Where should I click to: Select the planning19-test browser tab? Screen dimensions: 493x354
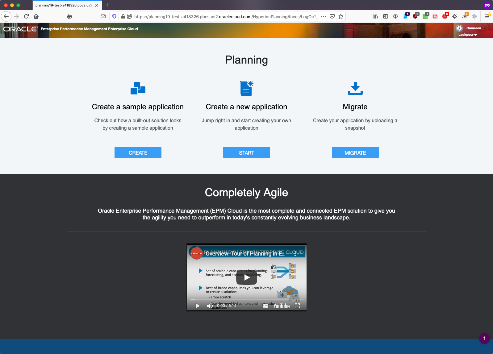64,5
